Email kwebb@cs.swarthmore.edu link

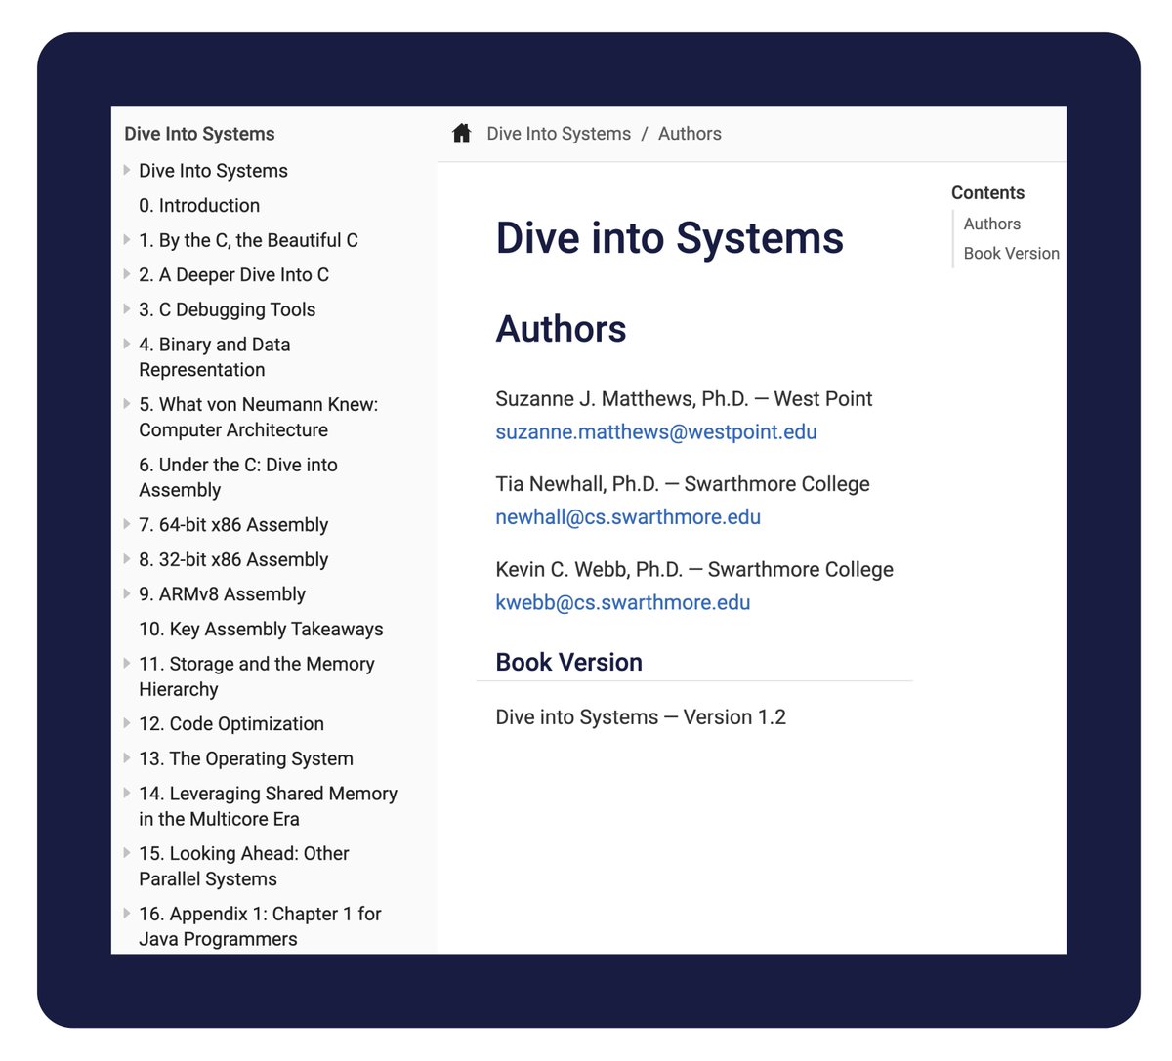tap(623, 602)
